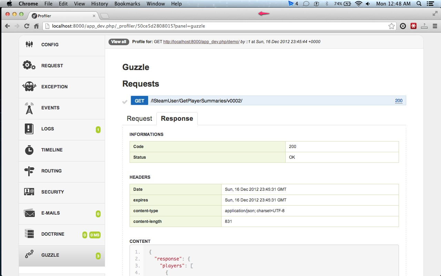Viewport: 441px width, 276px height.
Task: Click the browser back arrow
Action: coord(8,26)
